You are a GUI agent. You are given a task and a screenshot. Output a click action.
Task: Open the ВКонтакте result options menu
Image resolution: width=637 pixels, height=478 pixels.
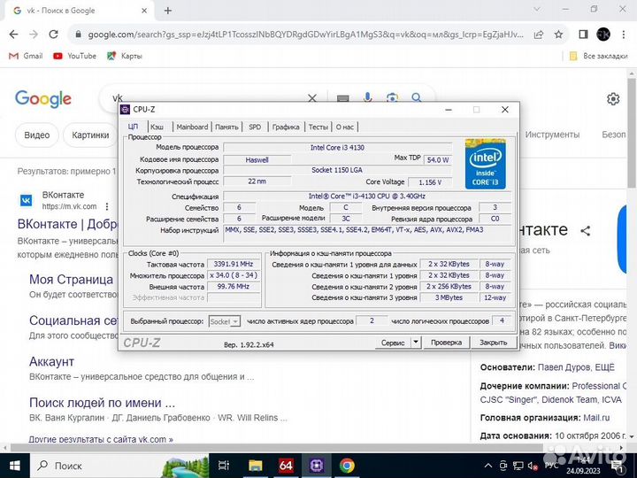click(x=107, y=206)
